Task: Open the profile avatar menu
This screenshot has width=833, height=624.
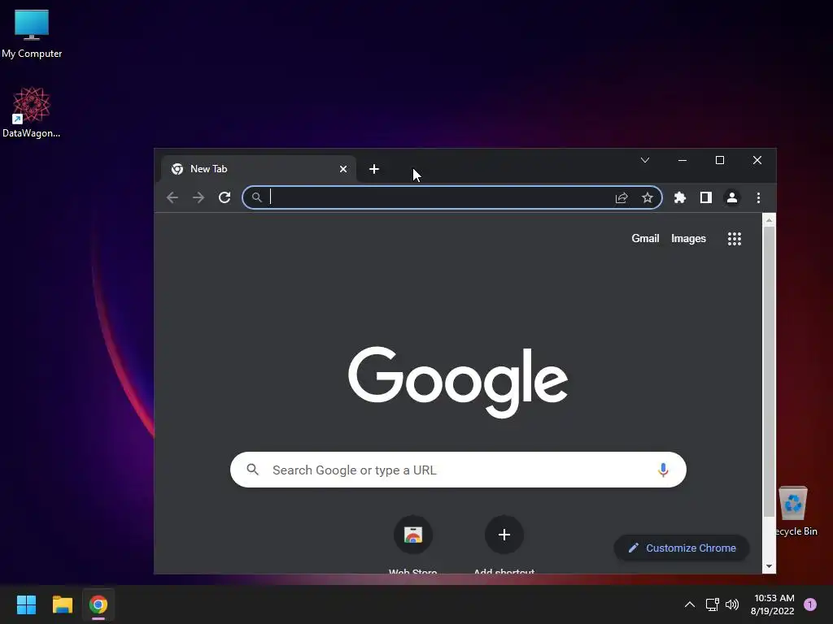Action: pos(732,198)
